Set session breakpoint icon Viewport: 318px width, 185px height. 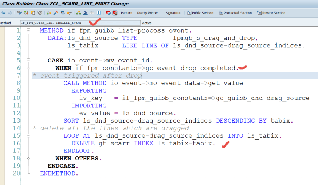point(108,13)
